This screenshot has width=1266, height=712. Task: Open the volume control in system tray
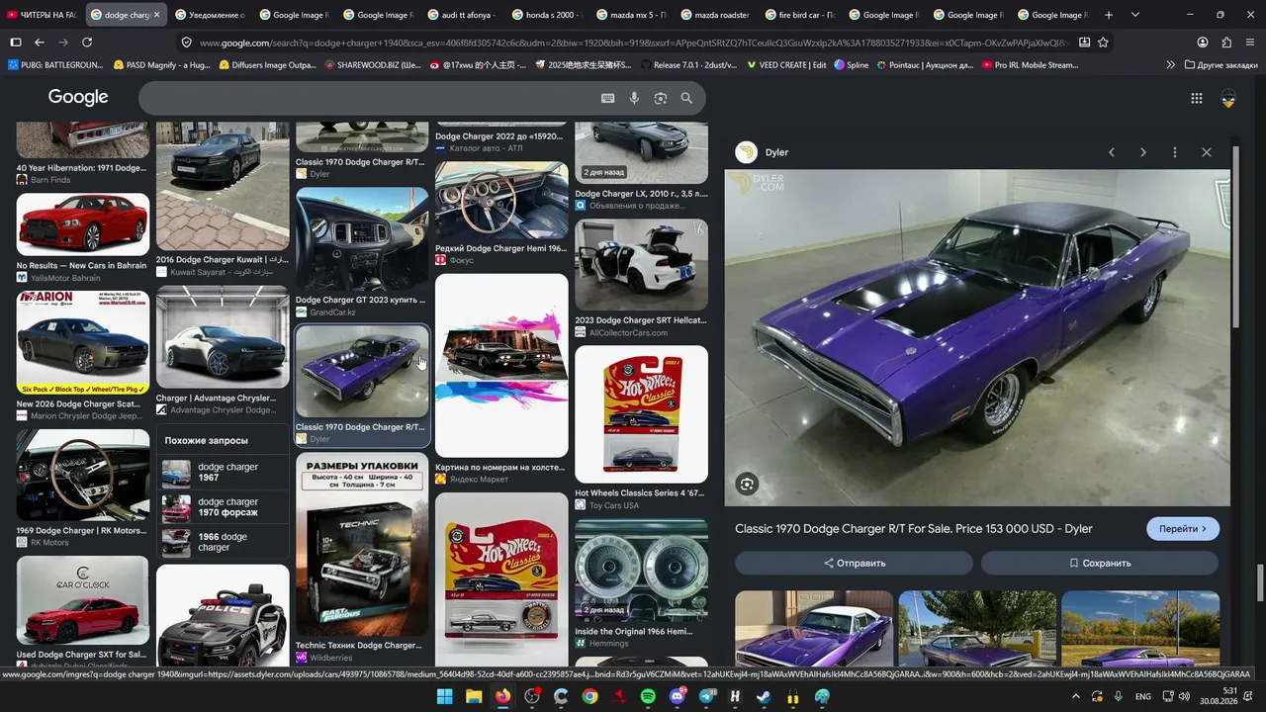1185,696
